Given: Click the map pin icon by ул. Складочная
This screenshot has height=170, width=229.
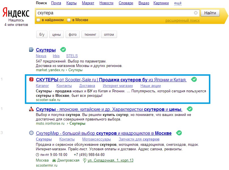Looking at the screenshot, I should pyautogui.click(x=85, y=160).
